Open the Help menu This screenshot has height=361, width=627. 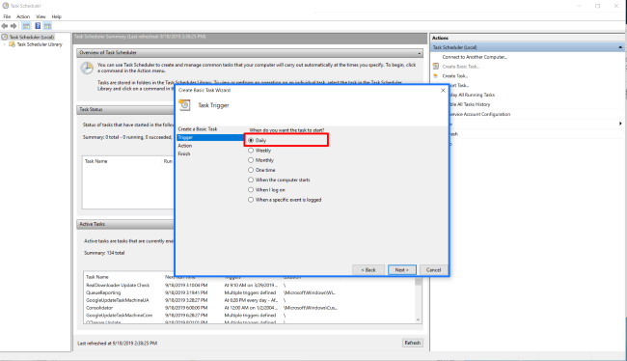[x=56, y=16]
